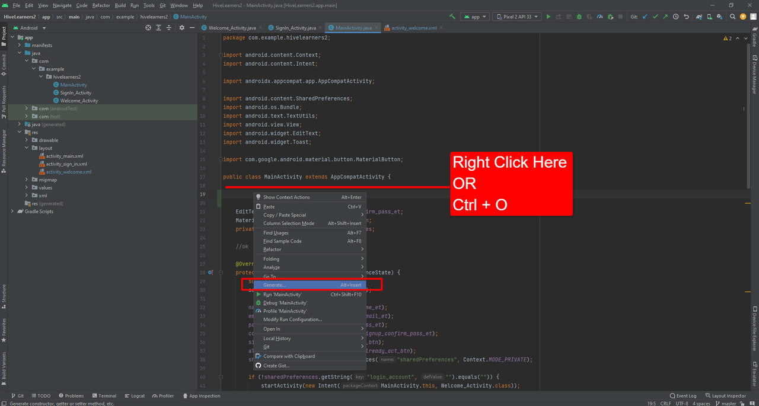Toggle the Build Variants side tab
Screen dimensions: 759x406
(x=4, y=368)
